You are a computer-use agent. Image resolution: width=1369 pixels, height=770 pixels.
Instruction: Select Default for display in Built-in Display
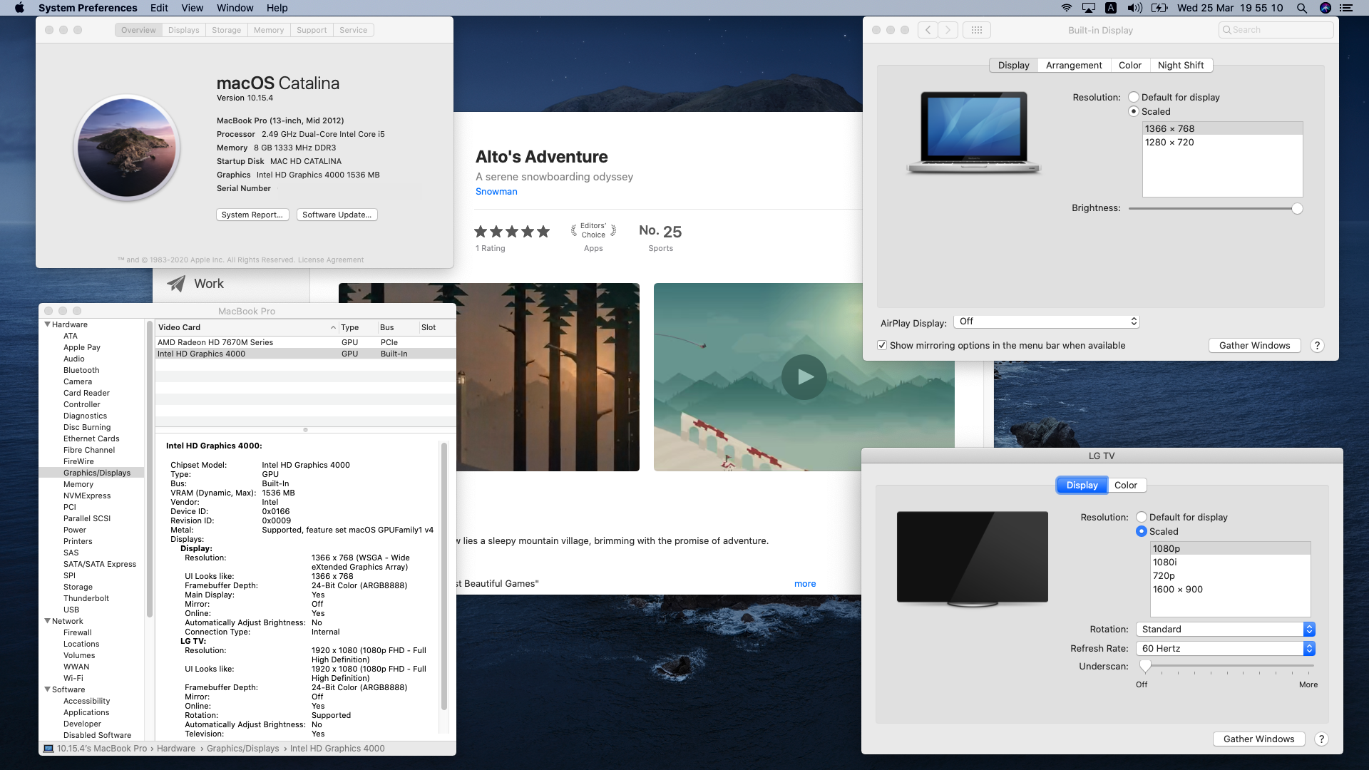pos(1134,97)
